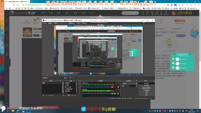201x113 pixels.
Task: Remove the selected source with the minus icon
Action: click(x=66, y=95)
